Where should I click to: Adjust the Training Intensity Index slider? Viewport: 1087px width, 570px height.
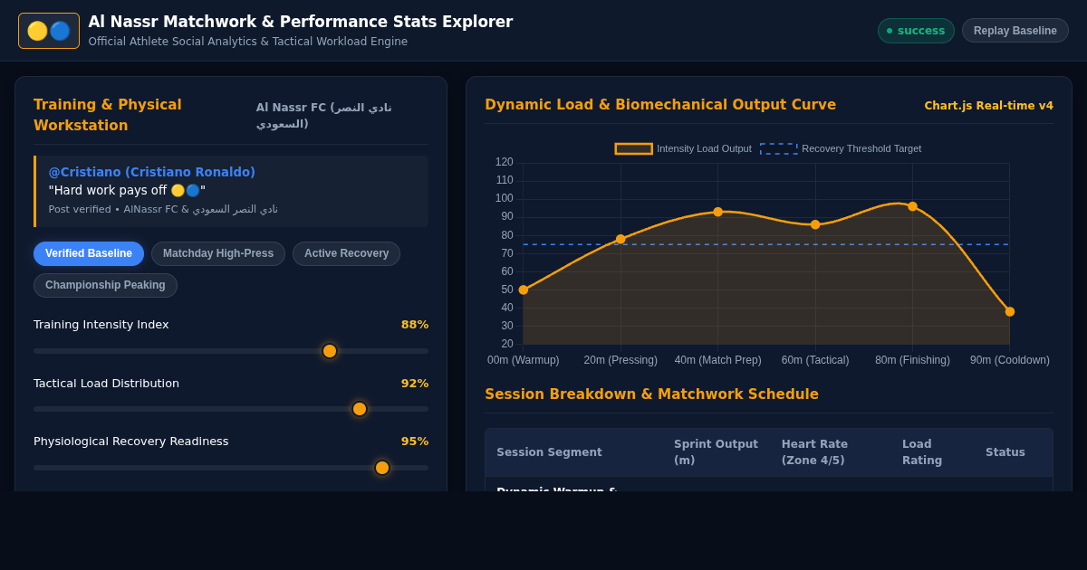coord(231,351)
